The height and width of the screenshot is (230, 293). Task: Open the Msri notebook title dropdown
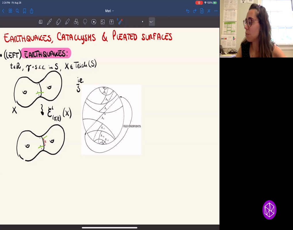[109, 11]
